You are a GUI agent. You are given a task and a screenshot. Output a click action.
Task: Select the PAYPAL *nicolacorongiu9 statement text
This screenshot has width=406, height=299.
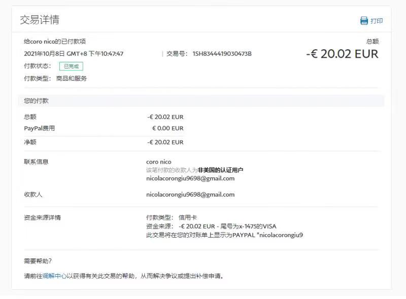(267, 235)
